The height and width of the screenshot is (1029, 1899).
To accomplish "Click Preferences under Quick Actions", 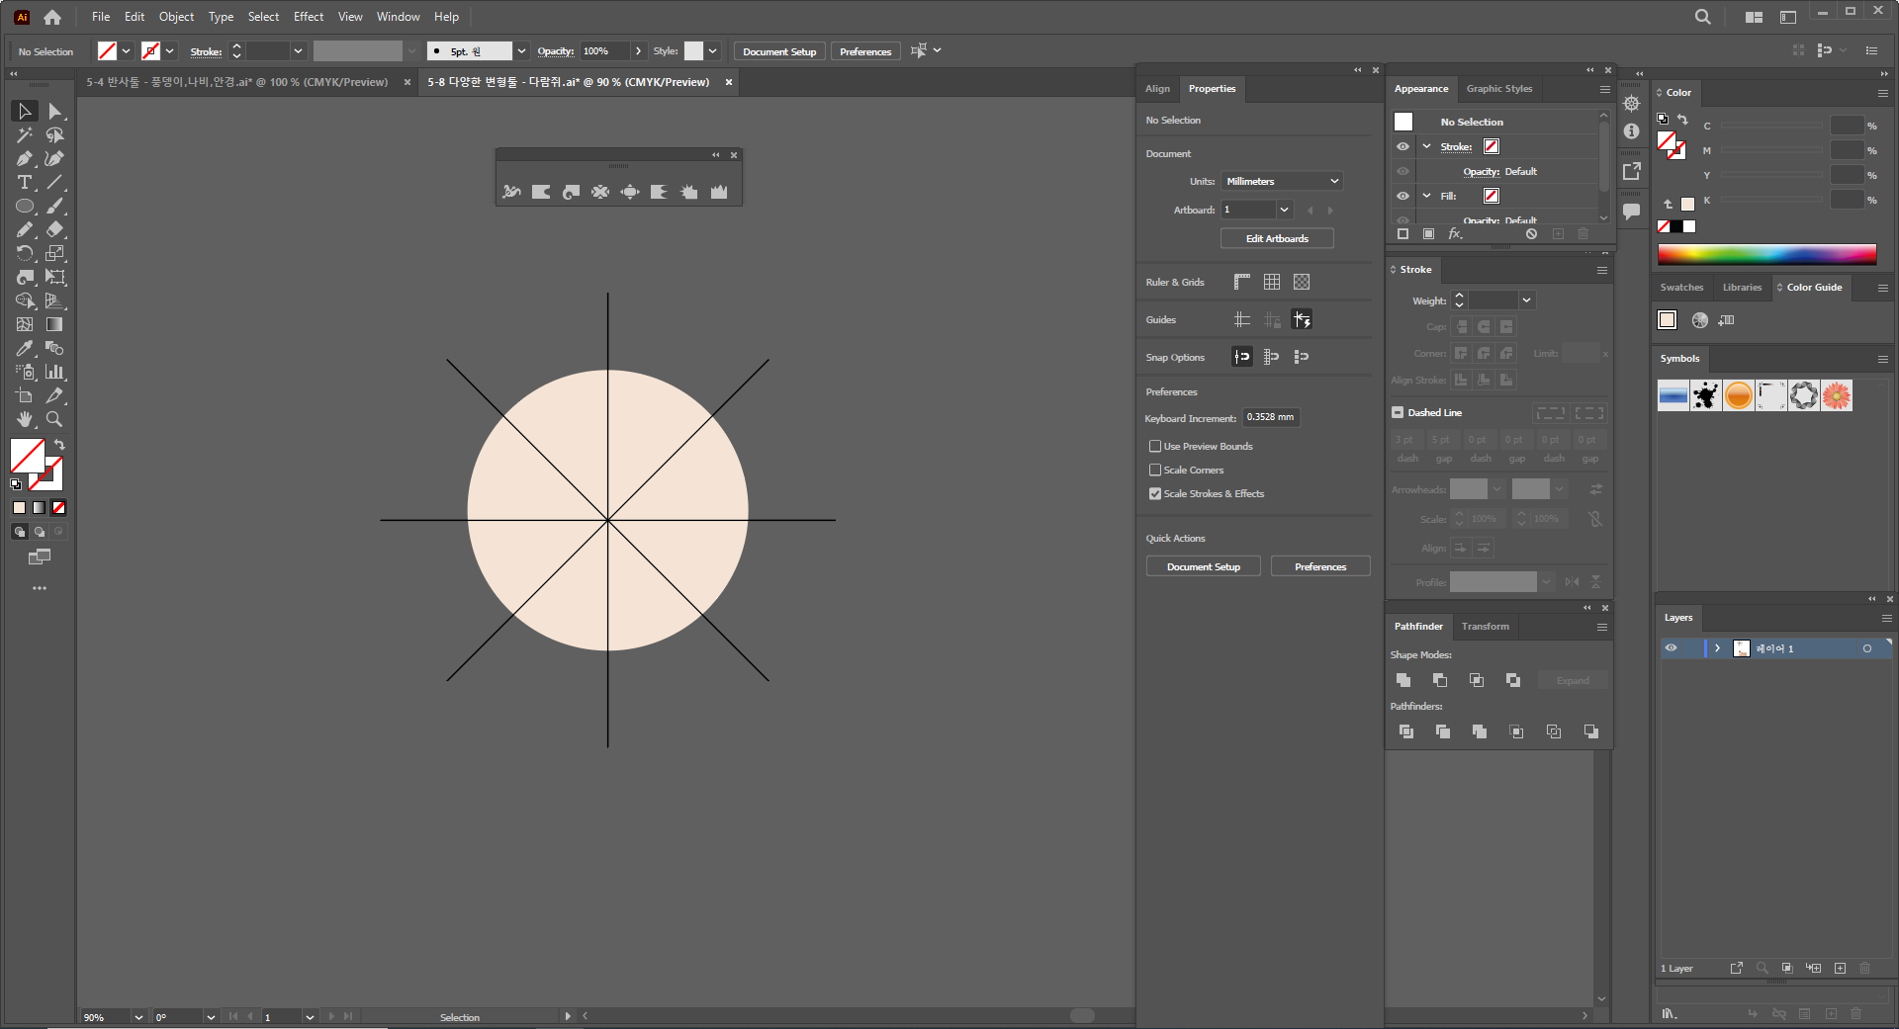I will pyautogui.click(x=1320, y=566).
